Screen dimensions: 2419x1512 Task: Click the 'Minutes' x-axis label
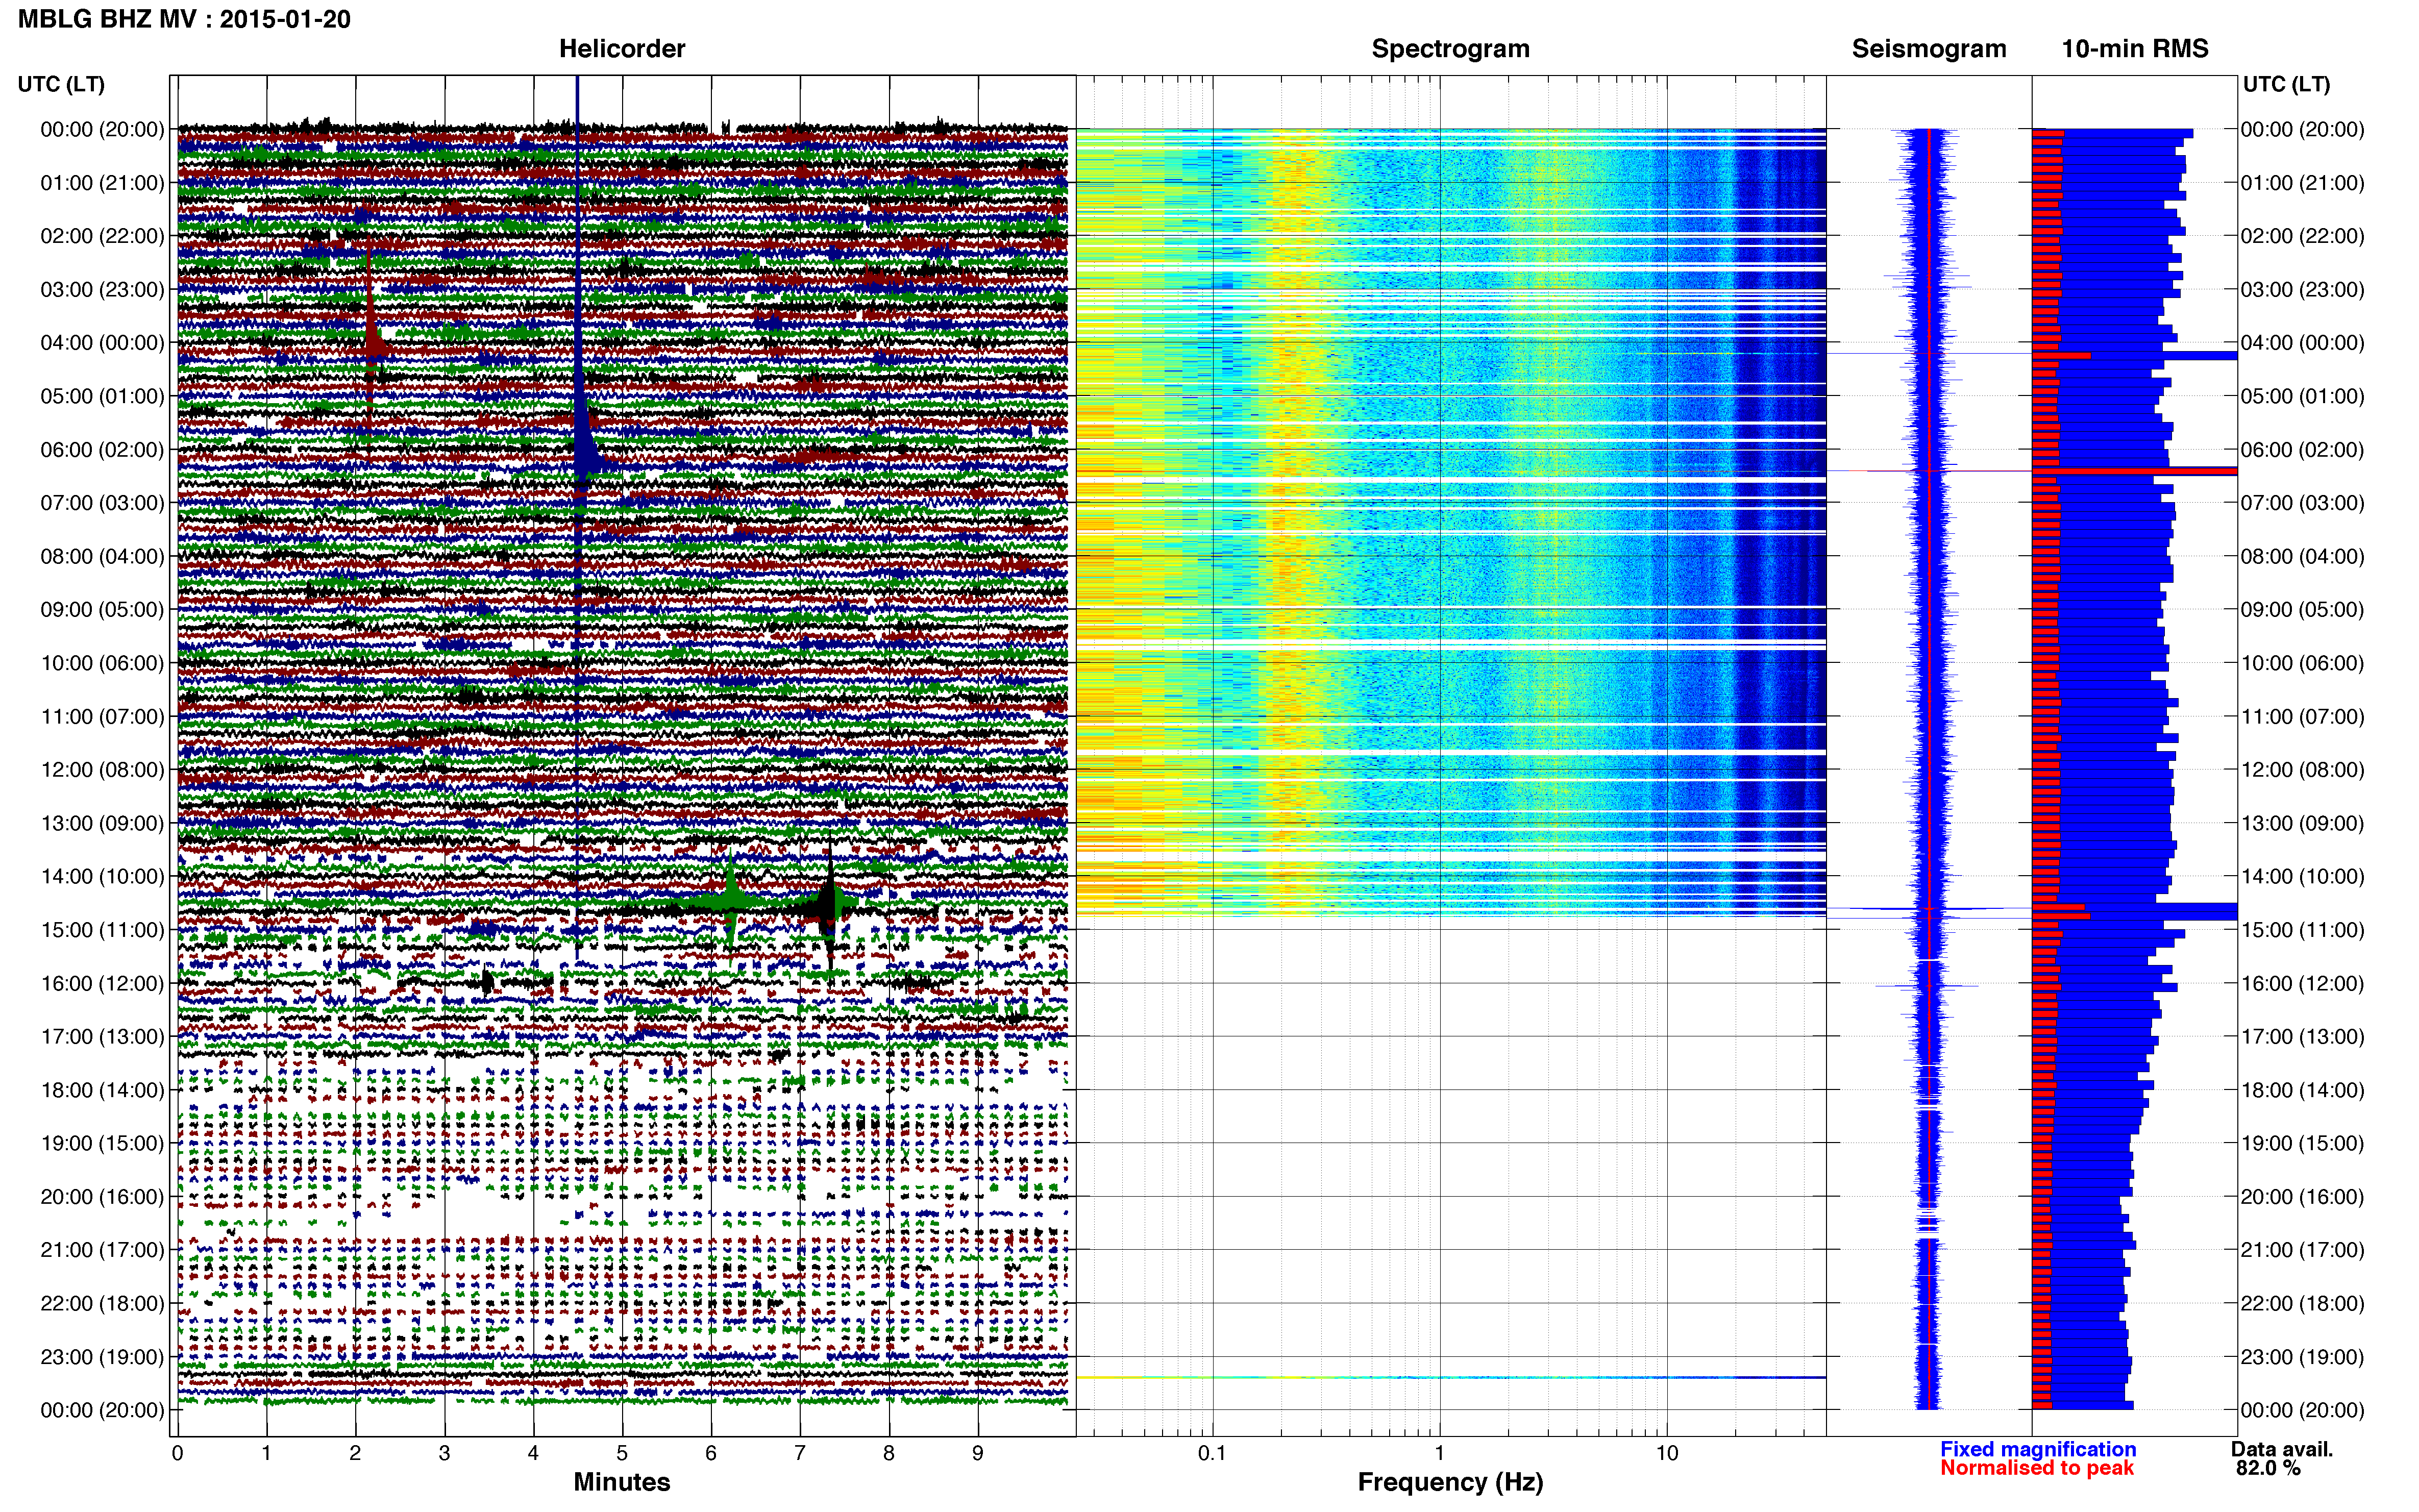click(622, 1482)
